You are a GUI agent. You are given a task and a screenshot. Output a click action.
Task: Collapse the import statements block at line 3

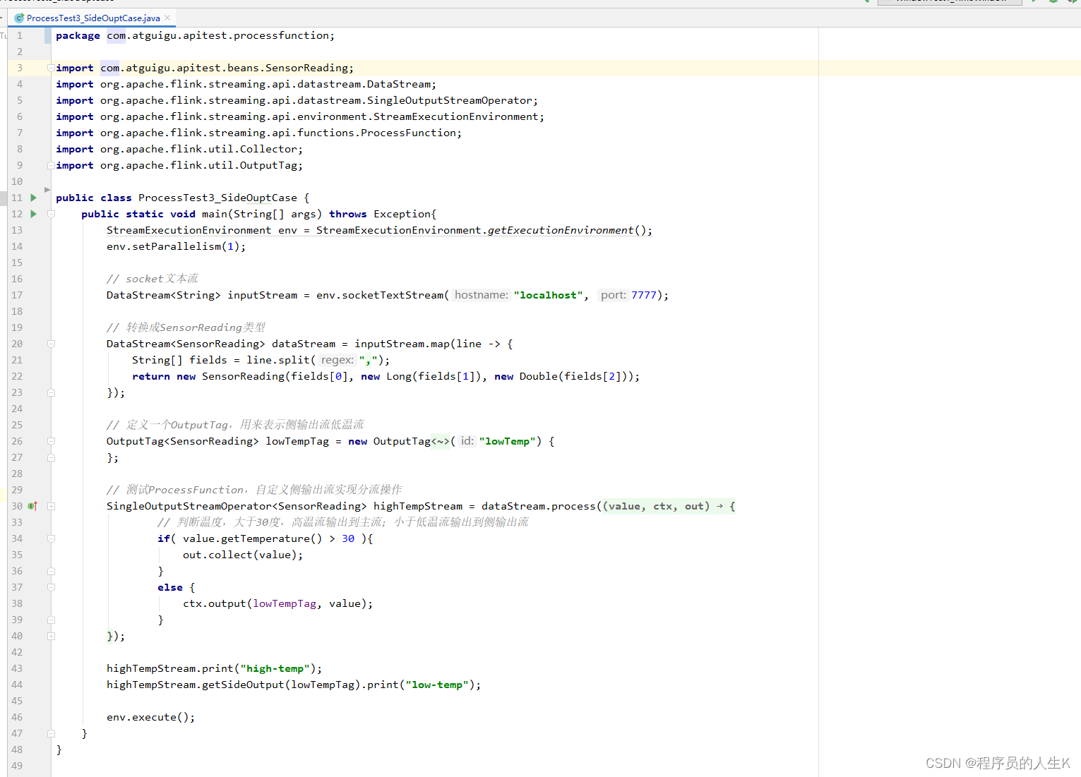pos(51,68)
